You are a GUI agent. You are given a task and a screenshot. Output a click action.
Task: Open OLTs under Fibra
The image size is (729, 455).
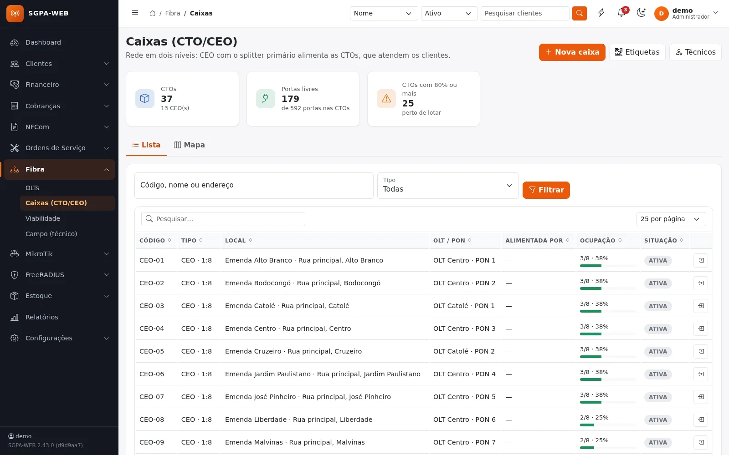coord(67,188)
